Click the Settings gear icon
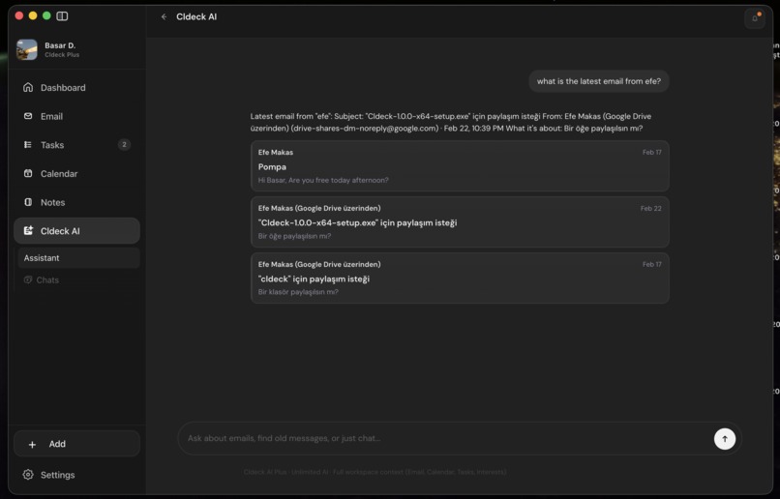 [28, 475]
